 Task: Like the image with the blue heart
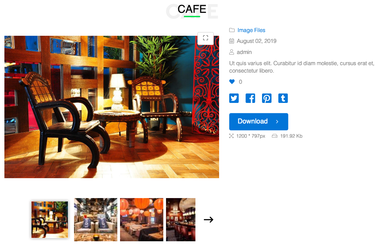[232, 82]
